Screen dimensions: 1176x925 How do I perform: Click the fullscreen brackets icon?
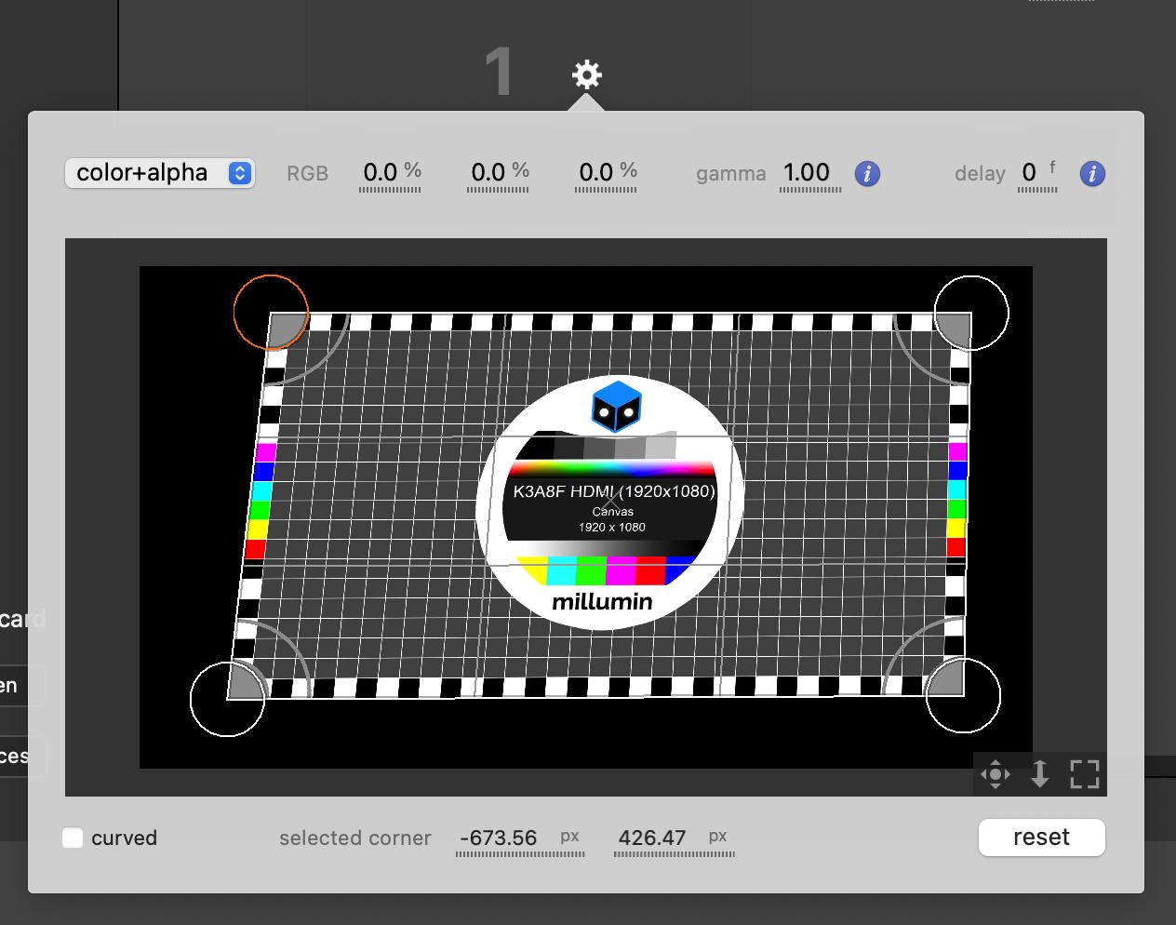click(1085, 774)
